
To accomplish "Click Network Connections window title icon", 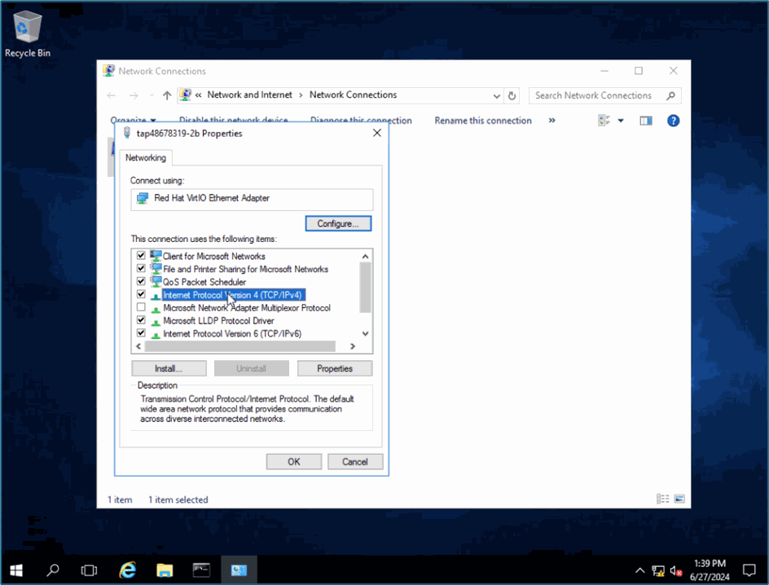I will pos(109,71).
